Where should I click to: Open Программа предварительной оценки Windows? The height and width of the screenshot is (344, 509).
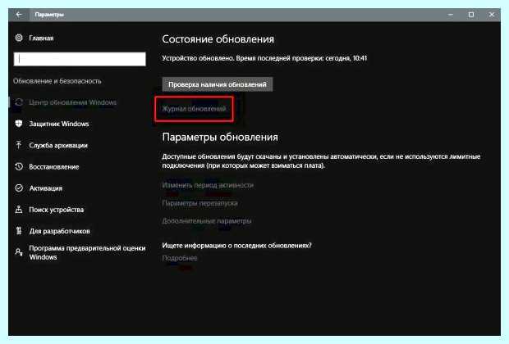tap(87, 252)
